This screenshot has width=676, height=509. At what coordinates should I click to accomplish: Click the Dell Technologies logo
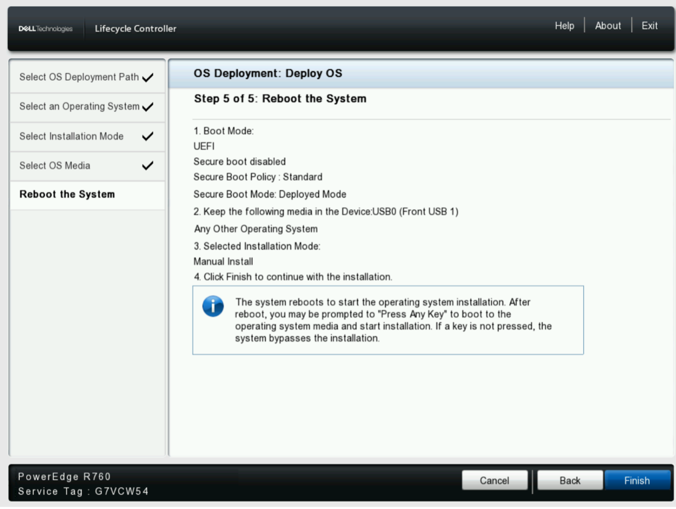(x=45, y=29)
